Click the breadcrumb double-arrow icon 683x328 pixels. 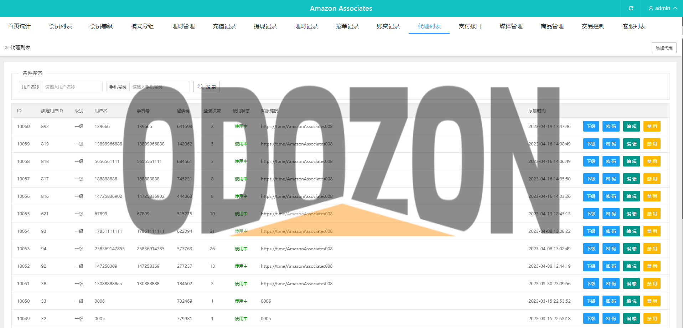[6, 47]
